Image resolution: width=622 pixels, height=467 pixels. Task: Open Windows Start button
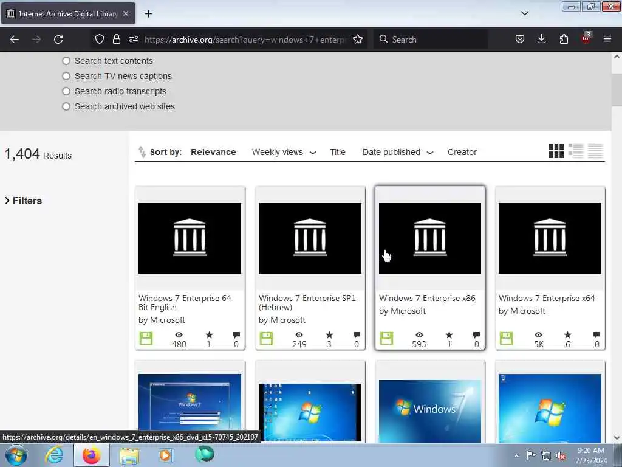pyautogui.click(x=16, y=455)
